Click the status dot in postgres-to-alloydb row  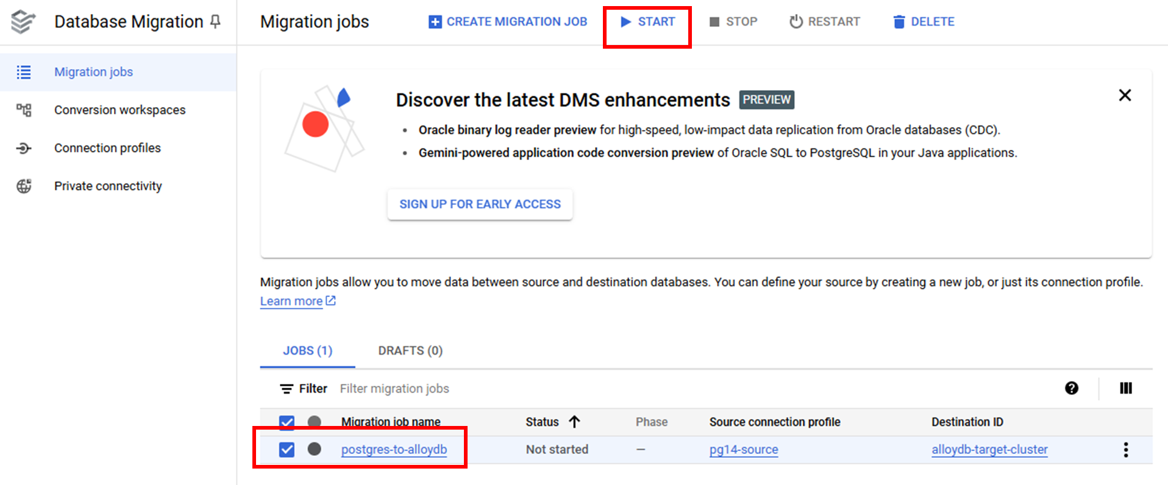(314, 449)
